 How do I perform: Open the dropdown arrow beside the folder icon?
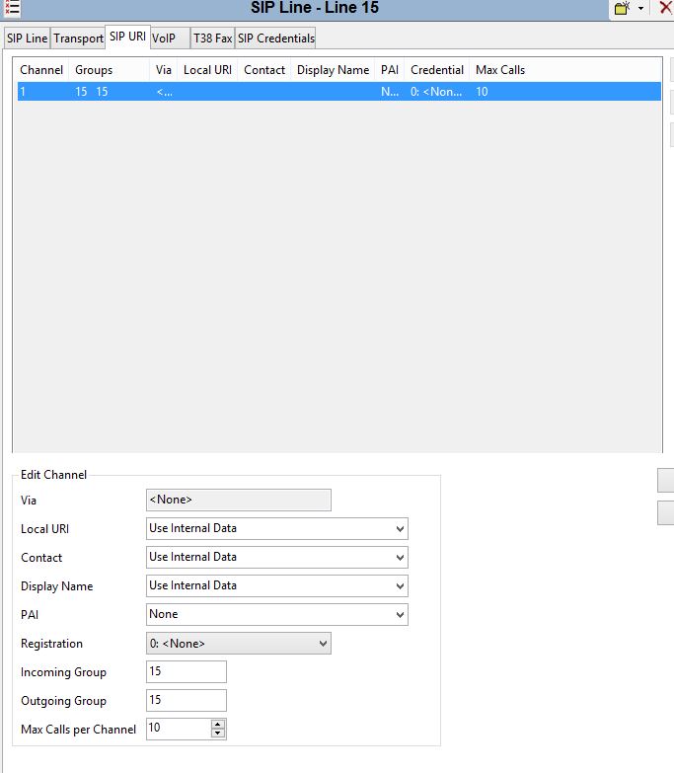[x=641, y=8]
